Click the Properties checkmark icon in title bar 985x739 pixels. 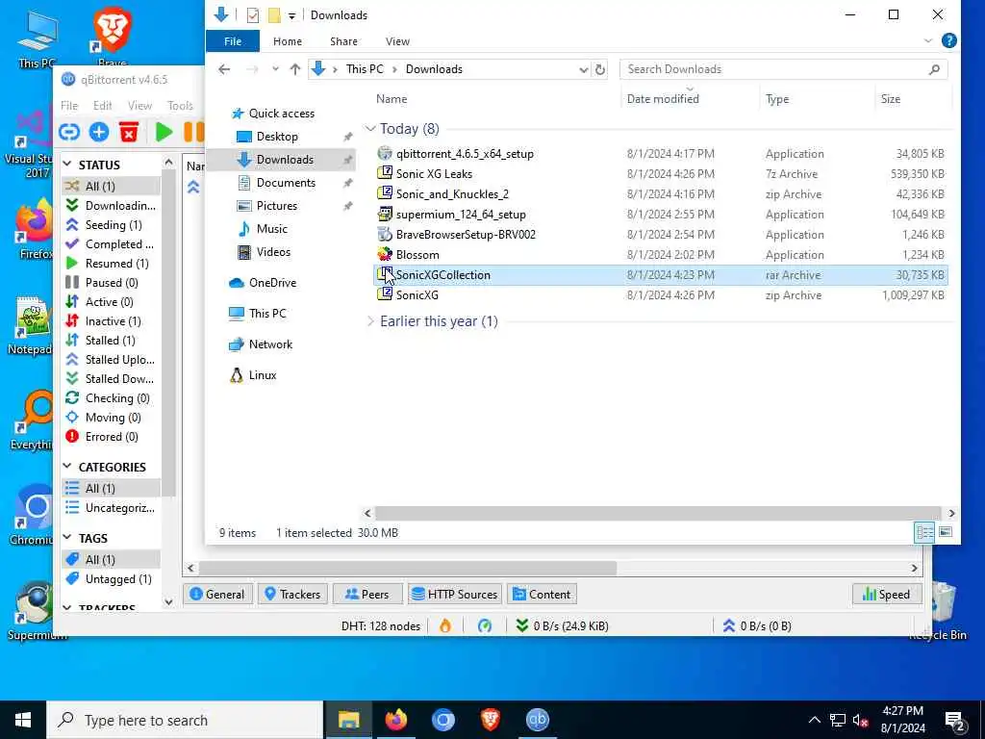point(253,15)
